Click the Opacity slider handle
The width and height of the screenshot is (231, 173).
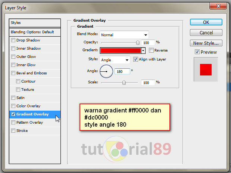pos(138,43)
